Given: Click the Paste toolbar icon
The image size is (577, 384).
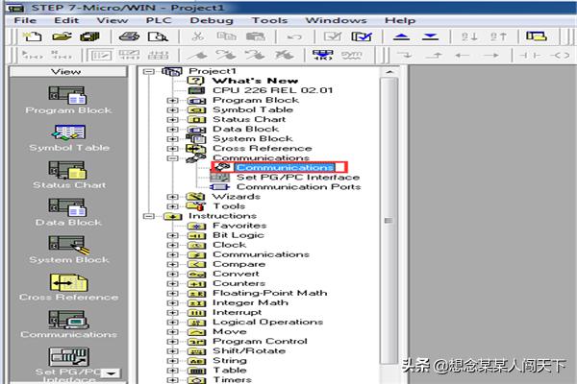Looking at the screenshot, I should pyautogui.click(x=256, y=36).
